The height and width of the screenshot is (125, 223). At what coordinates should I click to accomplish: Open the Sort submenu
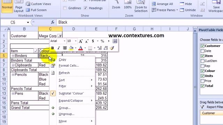click(x=72, y=80)
